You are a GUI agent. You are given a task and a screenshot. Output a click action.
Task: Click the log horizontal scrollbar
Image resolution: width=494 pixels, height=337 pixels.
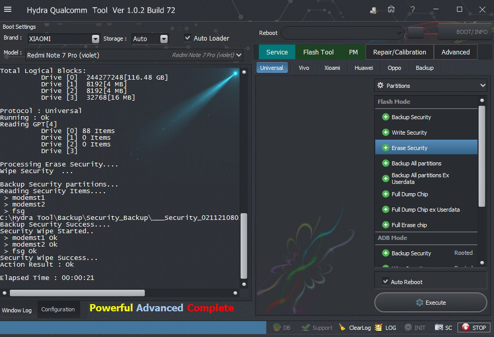[77, 293]
